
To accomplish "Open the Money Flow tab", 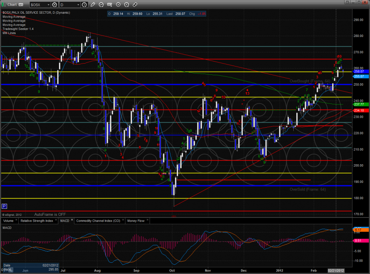I will click(x=136, y=221).
